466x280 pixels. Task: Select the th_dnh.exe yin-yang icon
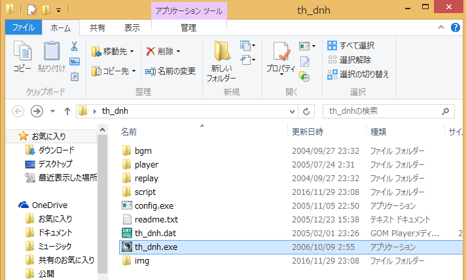127,247
